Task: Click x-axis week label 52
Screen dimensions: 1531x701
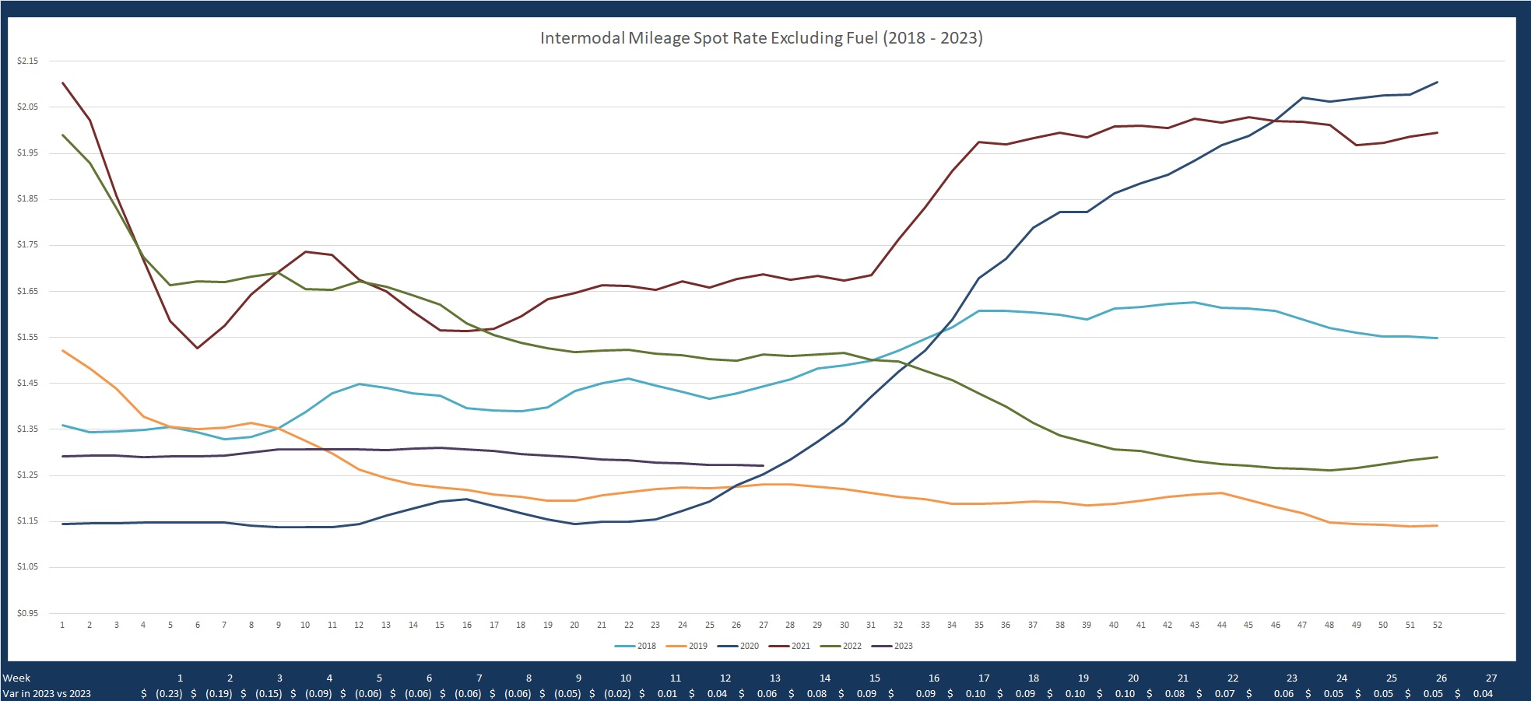Action: point(1438,625)
